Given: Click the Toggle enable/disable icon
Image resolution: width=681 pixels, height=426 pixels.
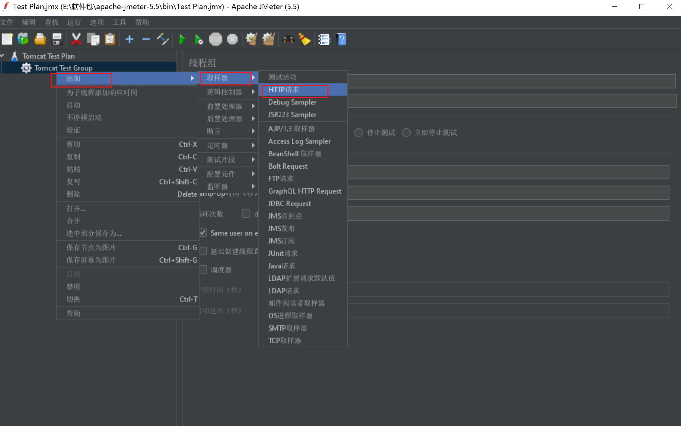Looking at the screenshot, I should 163,39.
